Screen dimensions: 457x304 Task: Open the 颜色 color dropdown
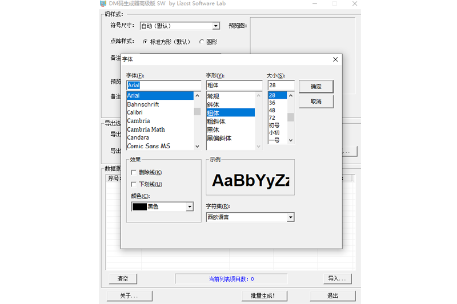190,207
